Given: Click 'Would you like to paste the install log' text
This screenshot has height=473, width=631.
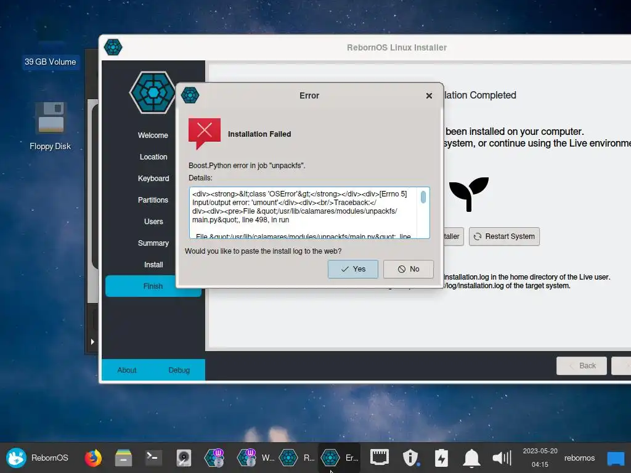Looking at the screenshot, I should 263,251.
